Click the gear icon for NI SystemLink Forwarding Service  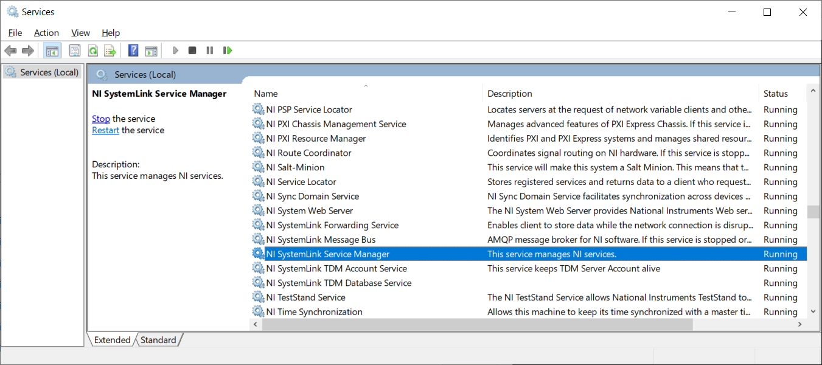tap(258, 225)
